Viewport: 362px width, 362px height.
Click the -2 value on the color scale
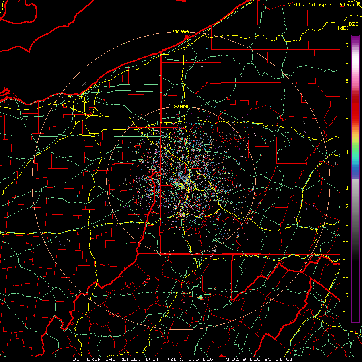[x=346, y=206]
